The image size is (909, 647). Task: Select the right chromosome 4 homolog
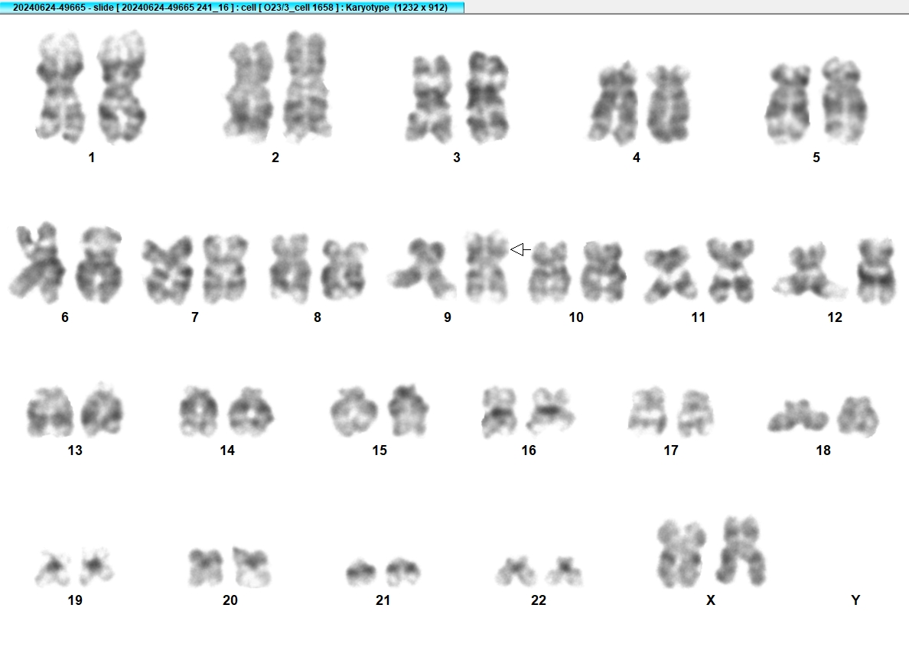pyautogui.click(x=668, y=104)
